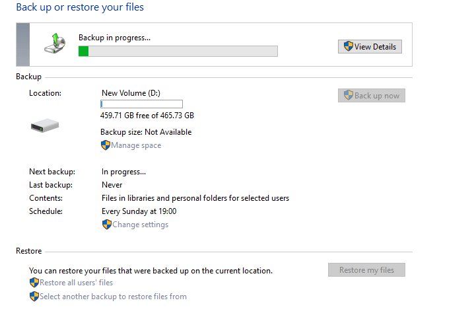Click the shield icon beside Change settings
The width and height of the screenshot is (472, 319).
click(x=106, y=225)
